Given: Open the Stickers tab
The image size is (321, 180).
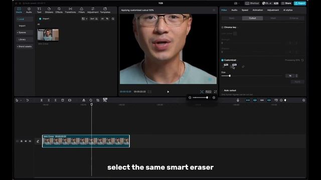Looking at the screenshot, I should point(49,10).
